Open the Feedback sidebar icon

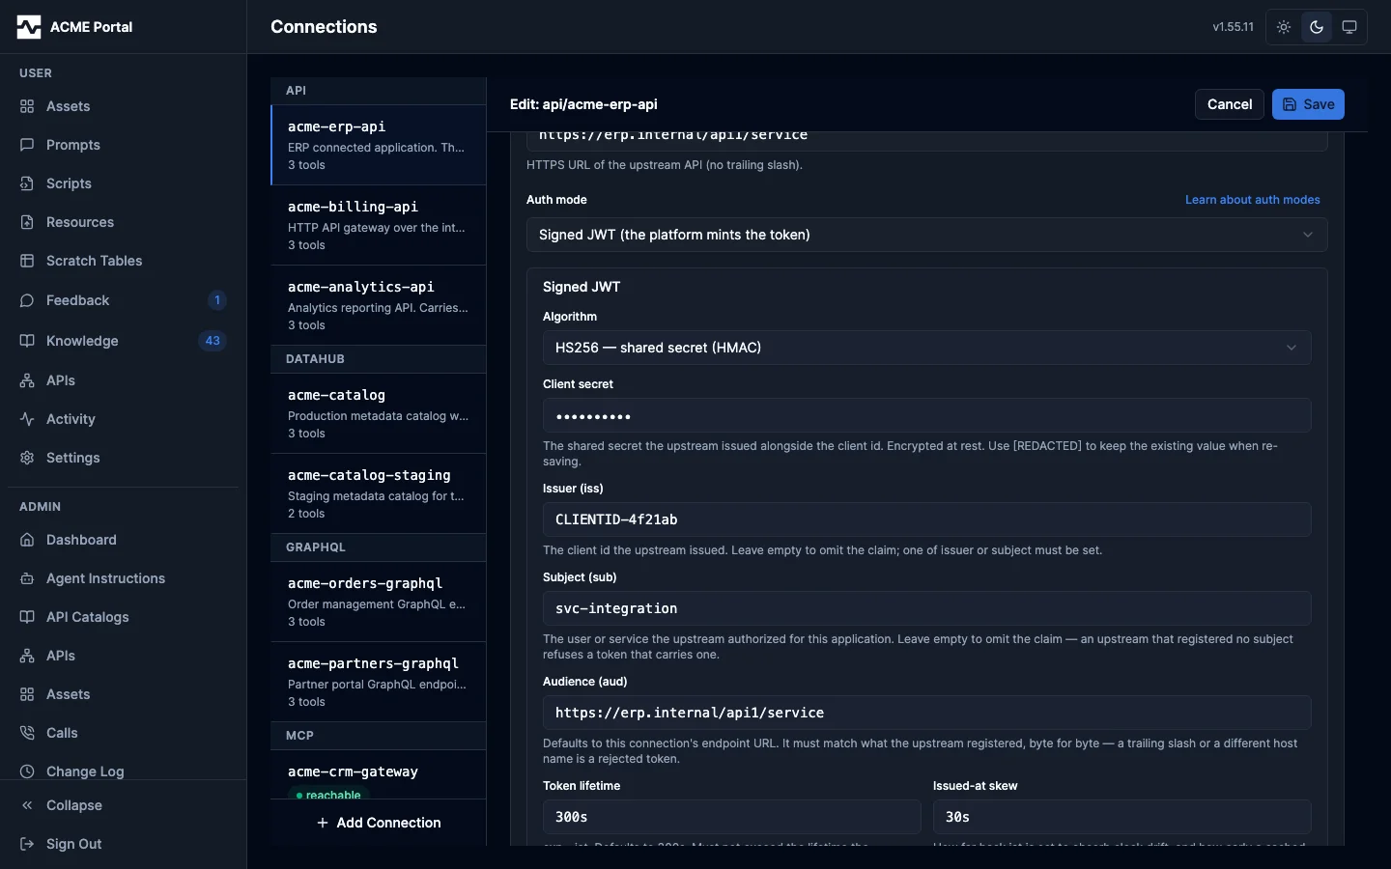[27, 300]
